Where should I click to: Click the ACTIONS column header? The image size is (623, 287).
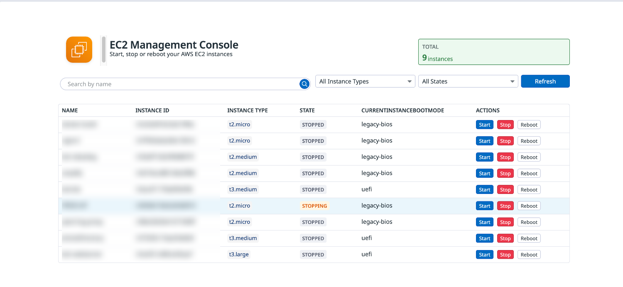click(x=488, y=110)
